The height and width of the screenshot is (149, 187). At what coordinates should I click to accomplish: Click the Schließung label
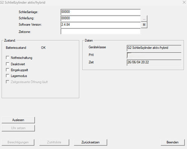(27, 18)
